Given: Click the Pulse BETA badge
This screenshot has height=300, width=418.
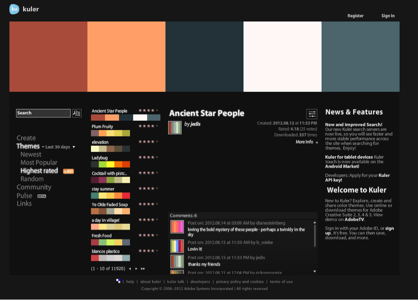Looking at the screenshot, I should point(42,196).
